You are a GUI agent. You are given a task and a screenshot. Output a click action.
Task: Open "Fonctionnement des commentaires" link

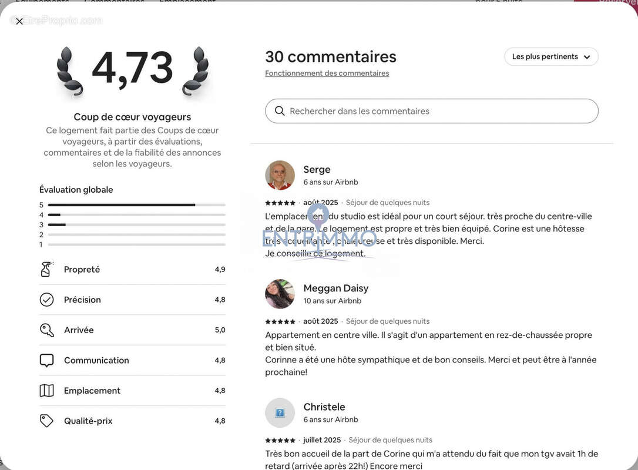point(327,73)
